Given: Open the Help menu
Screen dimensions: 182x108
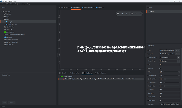Looking at the screenshot, I should [x=29, y=4].
